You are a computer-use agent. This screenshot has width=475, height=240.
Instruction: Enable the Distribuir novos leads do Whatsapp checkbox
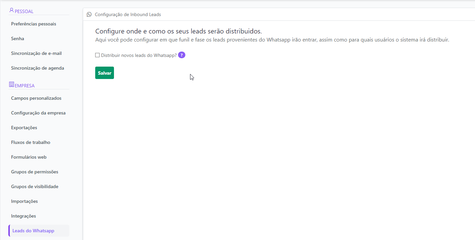pos(98,55)
